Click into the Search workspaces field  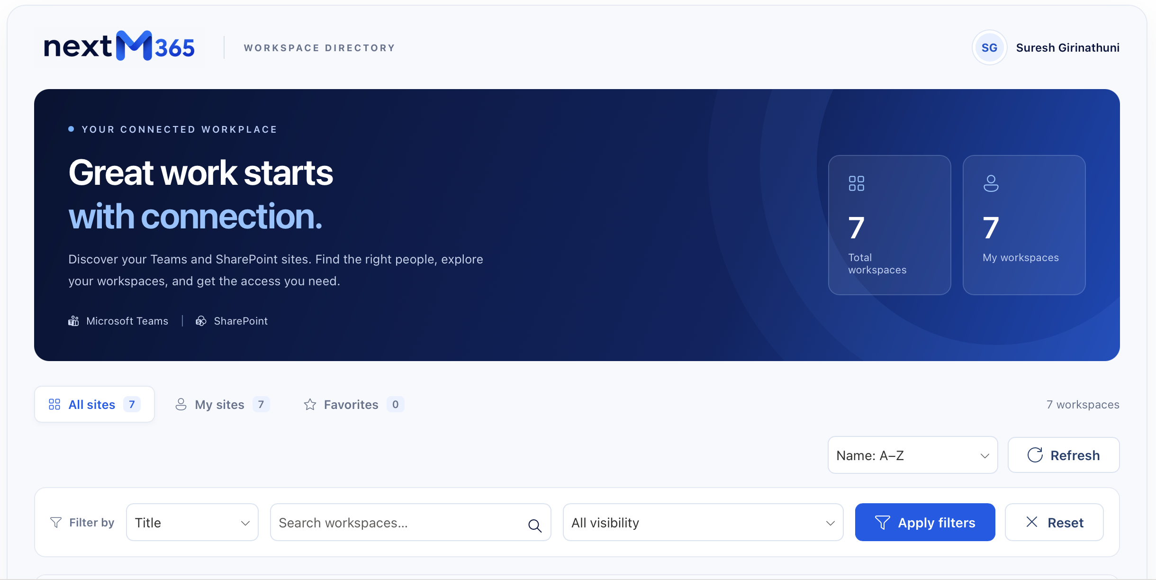tap(410, 522)
